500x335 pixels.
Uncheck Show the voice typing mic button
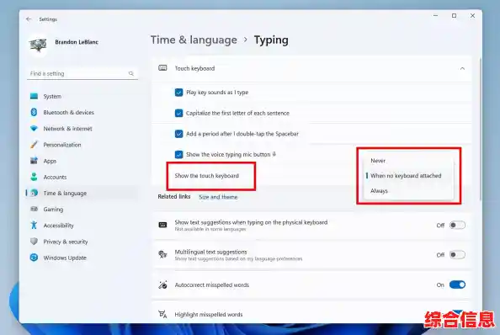click(179, 155)
